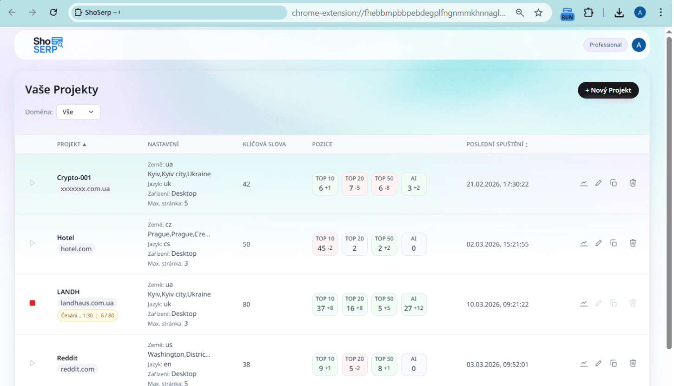Click the 10.03.2026, 09:21:22 timestamp
The height and width of the screenshot is (386, 674).
click(x=497, y=305)
